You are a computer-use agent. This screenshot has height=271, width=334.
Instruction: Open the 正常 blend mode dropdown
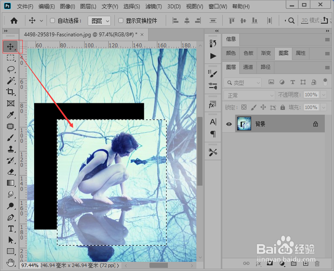pyautogui.click(x=249, y=95)
